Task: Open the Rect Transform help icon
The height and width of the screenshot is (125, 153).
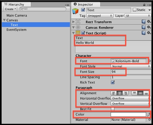Action: (144, 22)
